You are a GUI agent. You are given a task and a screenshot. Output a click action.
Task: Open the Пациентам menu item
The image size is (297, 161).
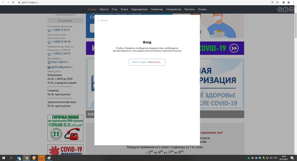157,9
